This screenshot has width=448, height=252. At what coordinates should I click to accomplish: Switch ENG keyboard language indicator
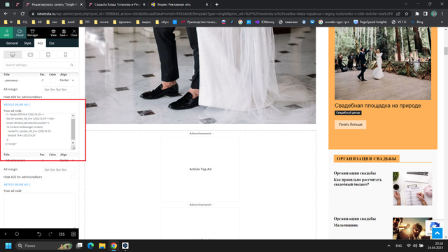[398, 246]
